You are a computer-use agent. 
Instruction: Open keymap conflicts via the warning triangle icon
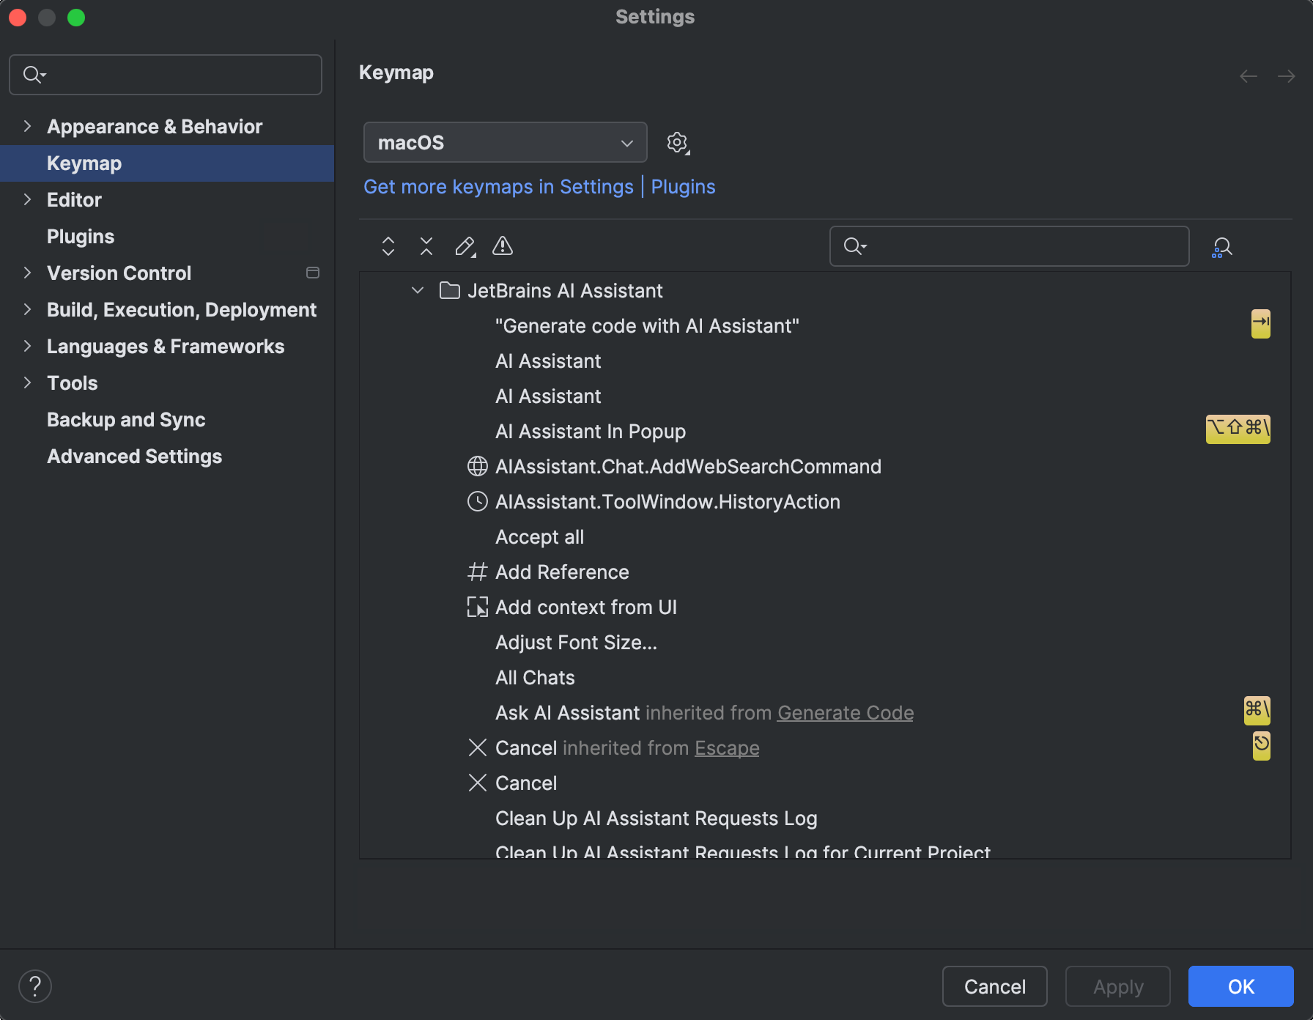[503, 246]
